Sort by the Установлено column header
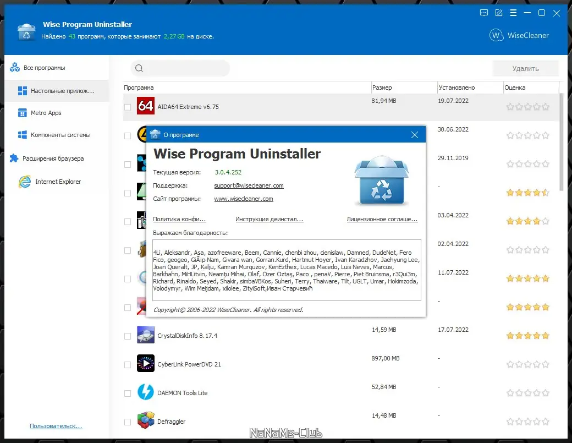This screenshot has height=443, width=572. pyautogui.click(x=470, y=87)
